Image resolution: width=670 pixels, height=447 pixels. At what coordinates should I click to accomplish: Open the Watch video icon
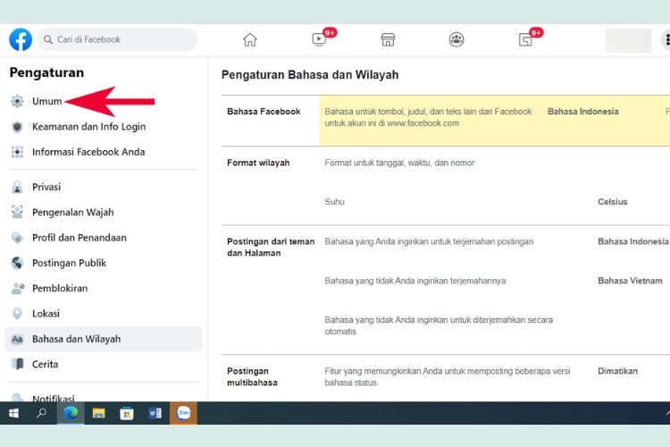(x=319, y=39)
